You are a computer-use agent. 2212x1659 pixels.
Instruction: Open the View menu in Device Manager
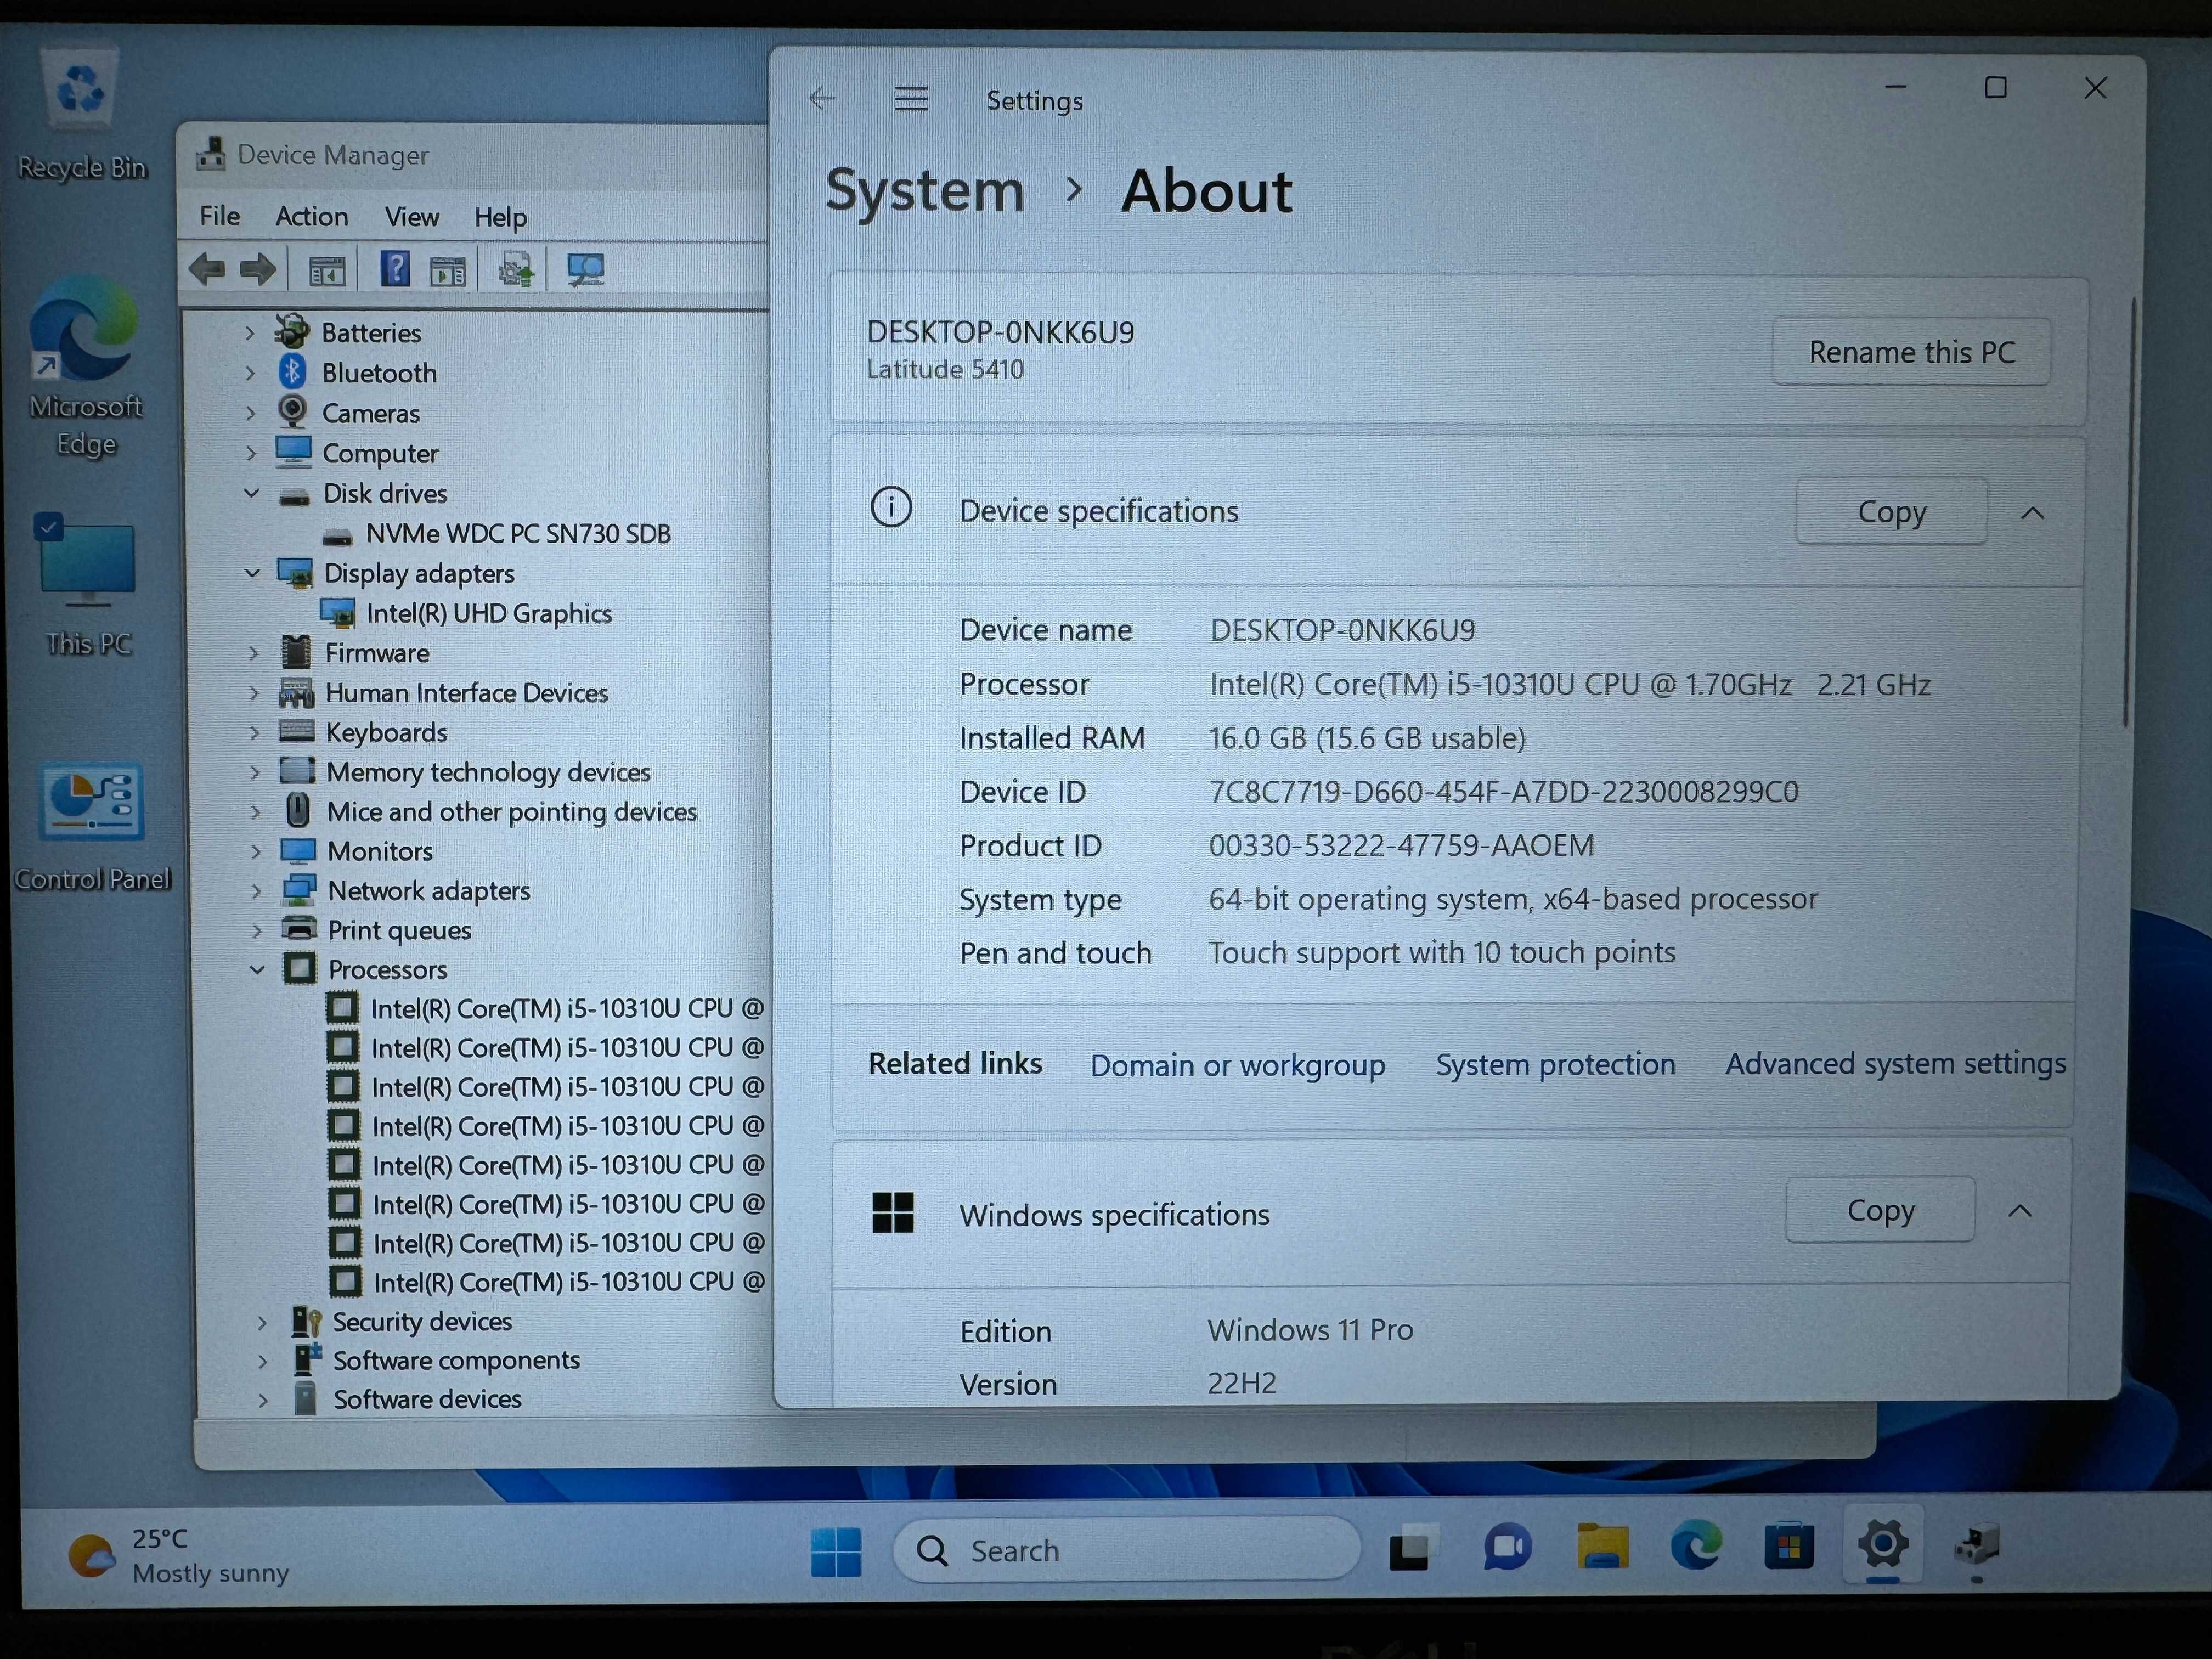[411, 217]
